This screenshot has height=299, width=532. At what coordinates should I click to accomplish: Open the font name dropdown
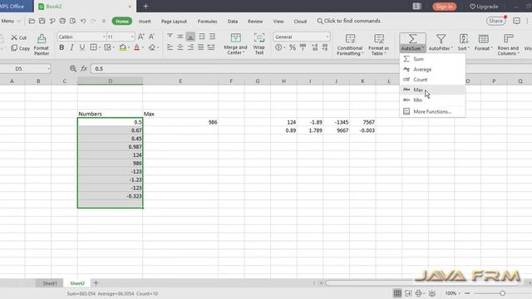point(104,37)
